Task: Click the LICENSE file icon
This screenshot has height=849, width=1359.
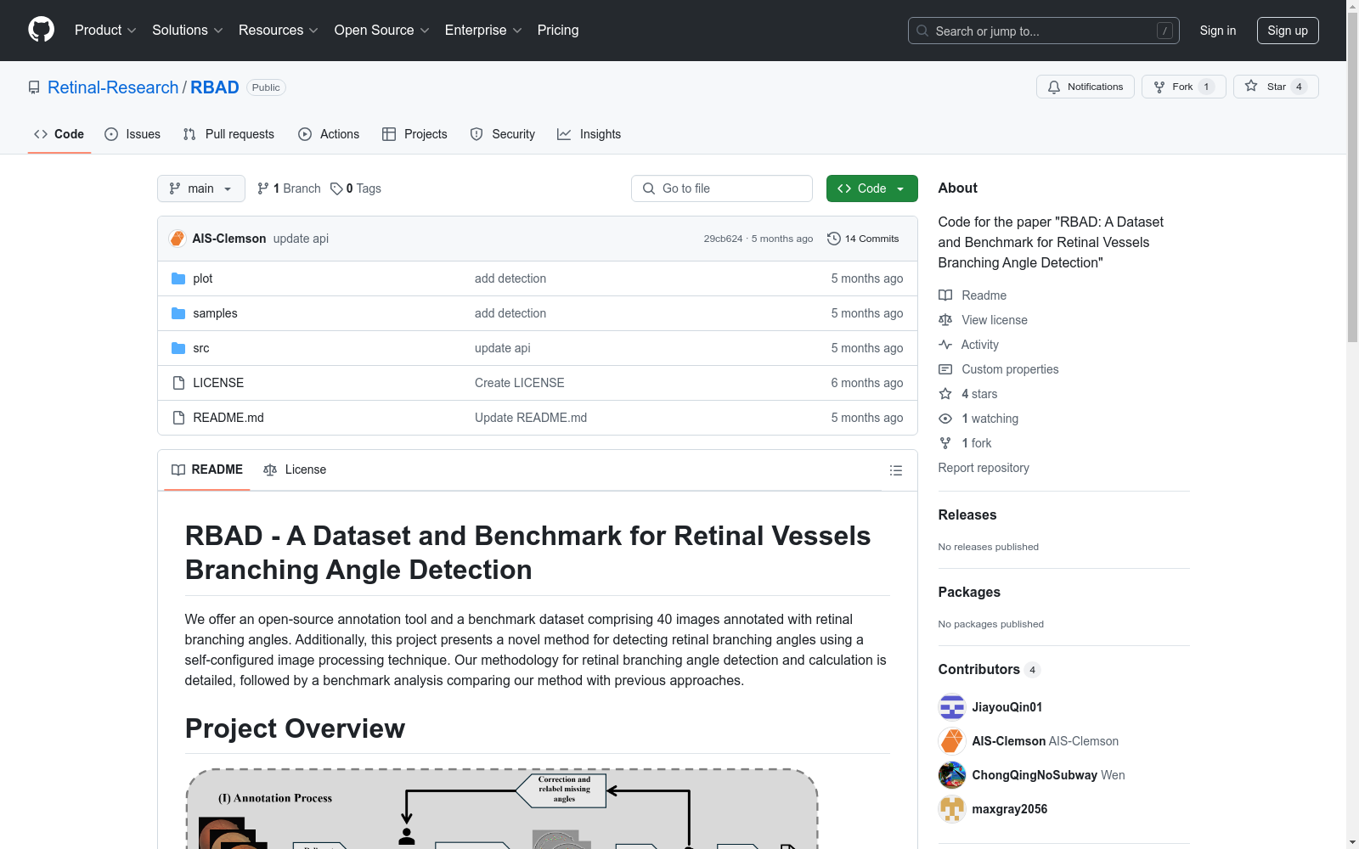Action: (178, 383)
